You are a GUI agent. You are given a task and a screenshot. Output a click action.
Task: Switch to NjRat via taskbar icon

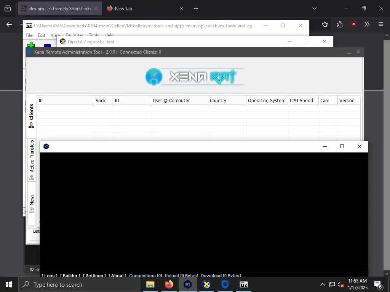pos(187,284)
